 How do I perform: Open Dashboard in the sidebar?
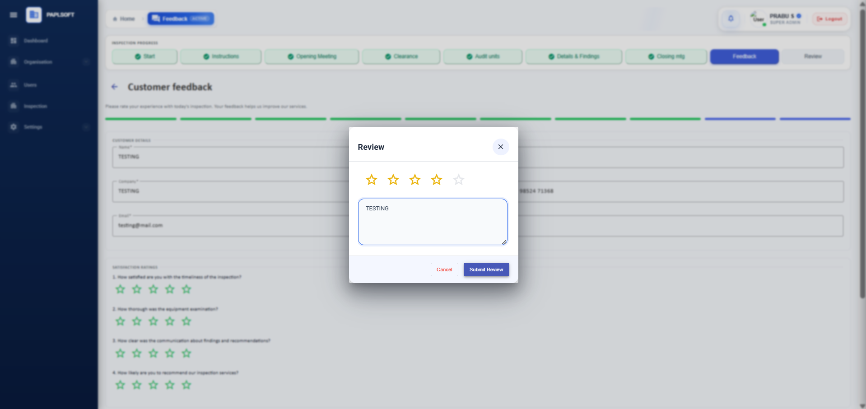click(x=36, y=41)
